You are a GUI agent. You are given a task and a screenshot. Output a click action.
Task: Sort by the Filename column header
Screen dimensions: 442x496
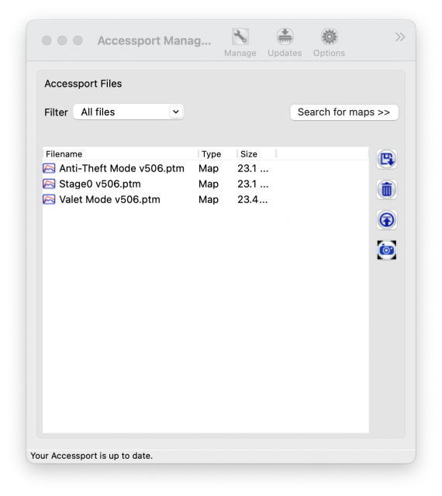(x=121, y=154)
